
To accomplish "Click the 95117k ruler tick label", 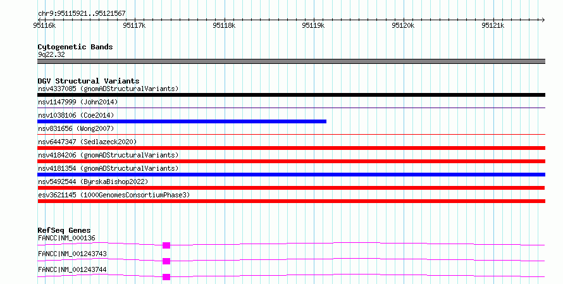I will point(134,25).
